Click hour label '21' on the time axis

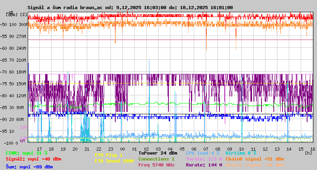[x=87, y=149]
